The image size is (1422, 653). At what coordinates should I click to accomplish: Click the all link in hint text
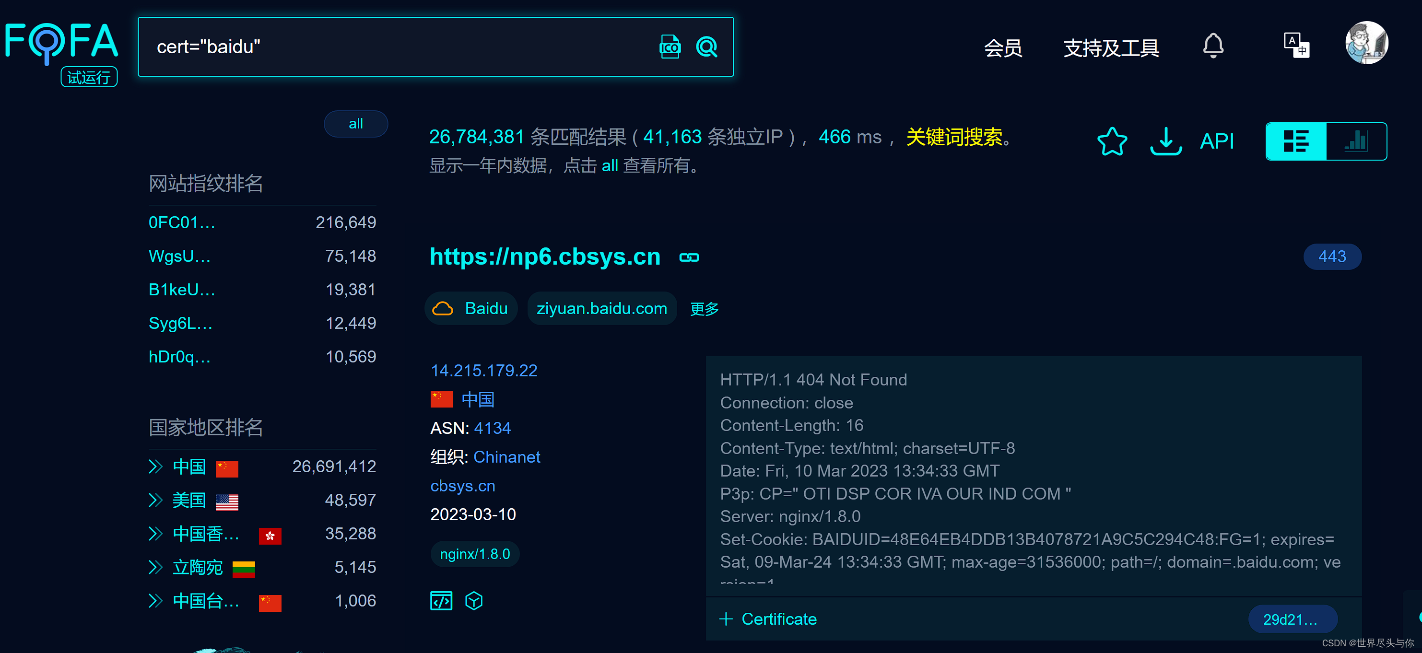[x=610, y=165]
